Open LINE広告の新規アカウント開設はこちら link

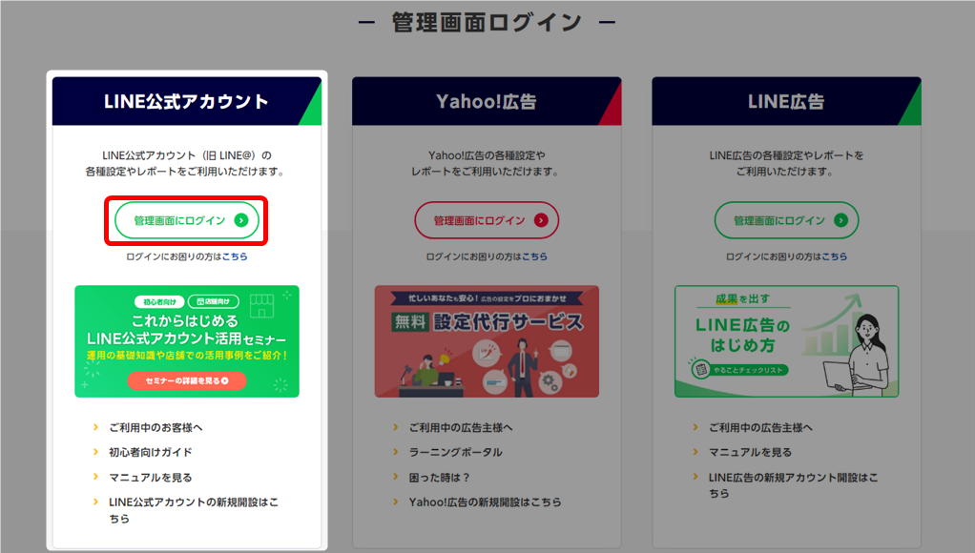coord(793,485)
